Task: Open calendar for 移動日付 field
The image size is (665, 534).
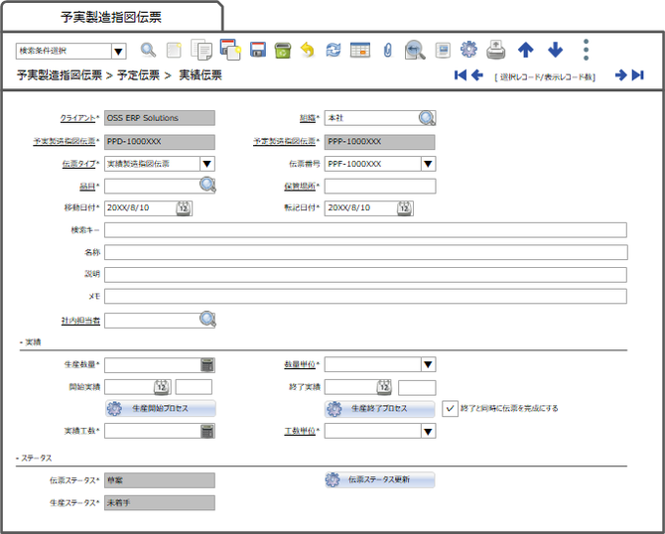Action: coord(184,208)
